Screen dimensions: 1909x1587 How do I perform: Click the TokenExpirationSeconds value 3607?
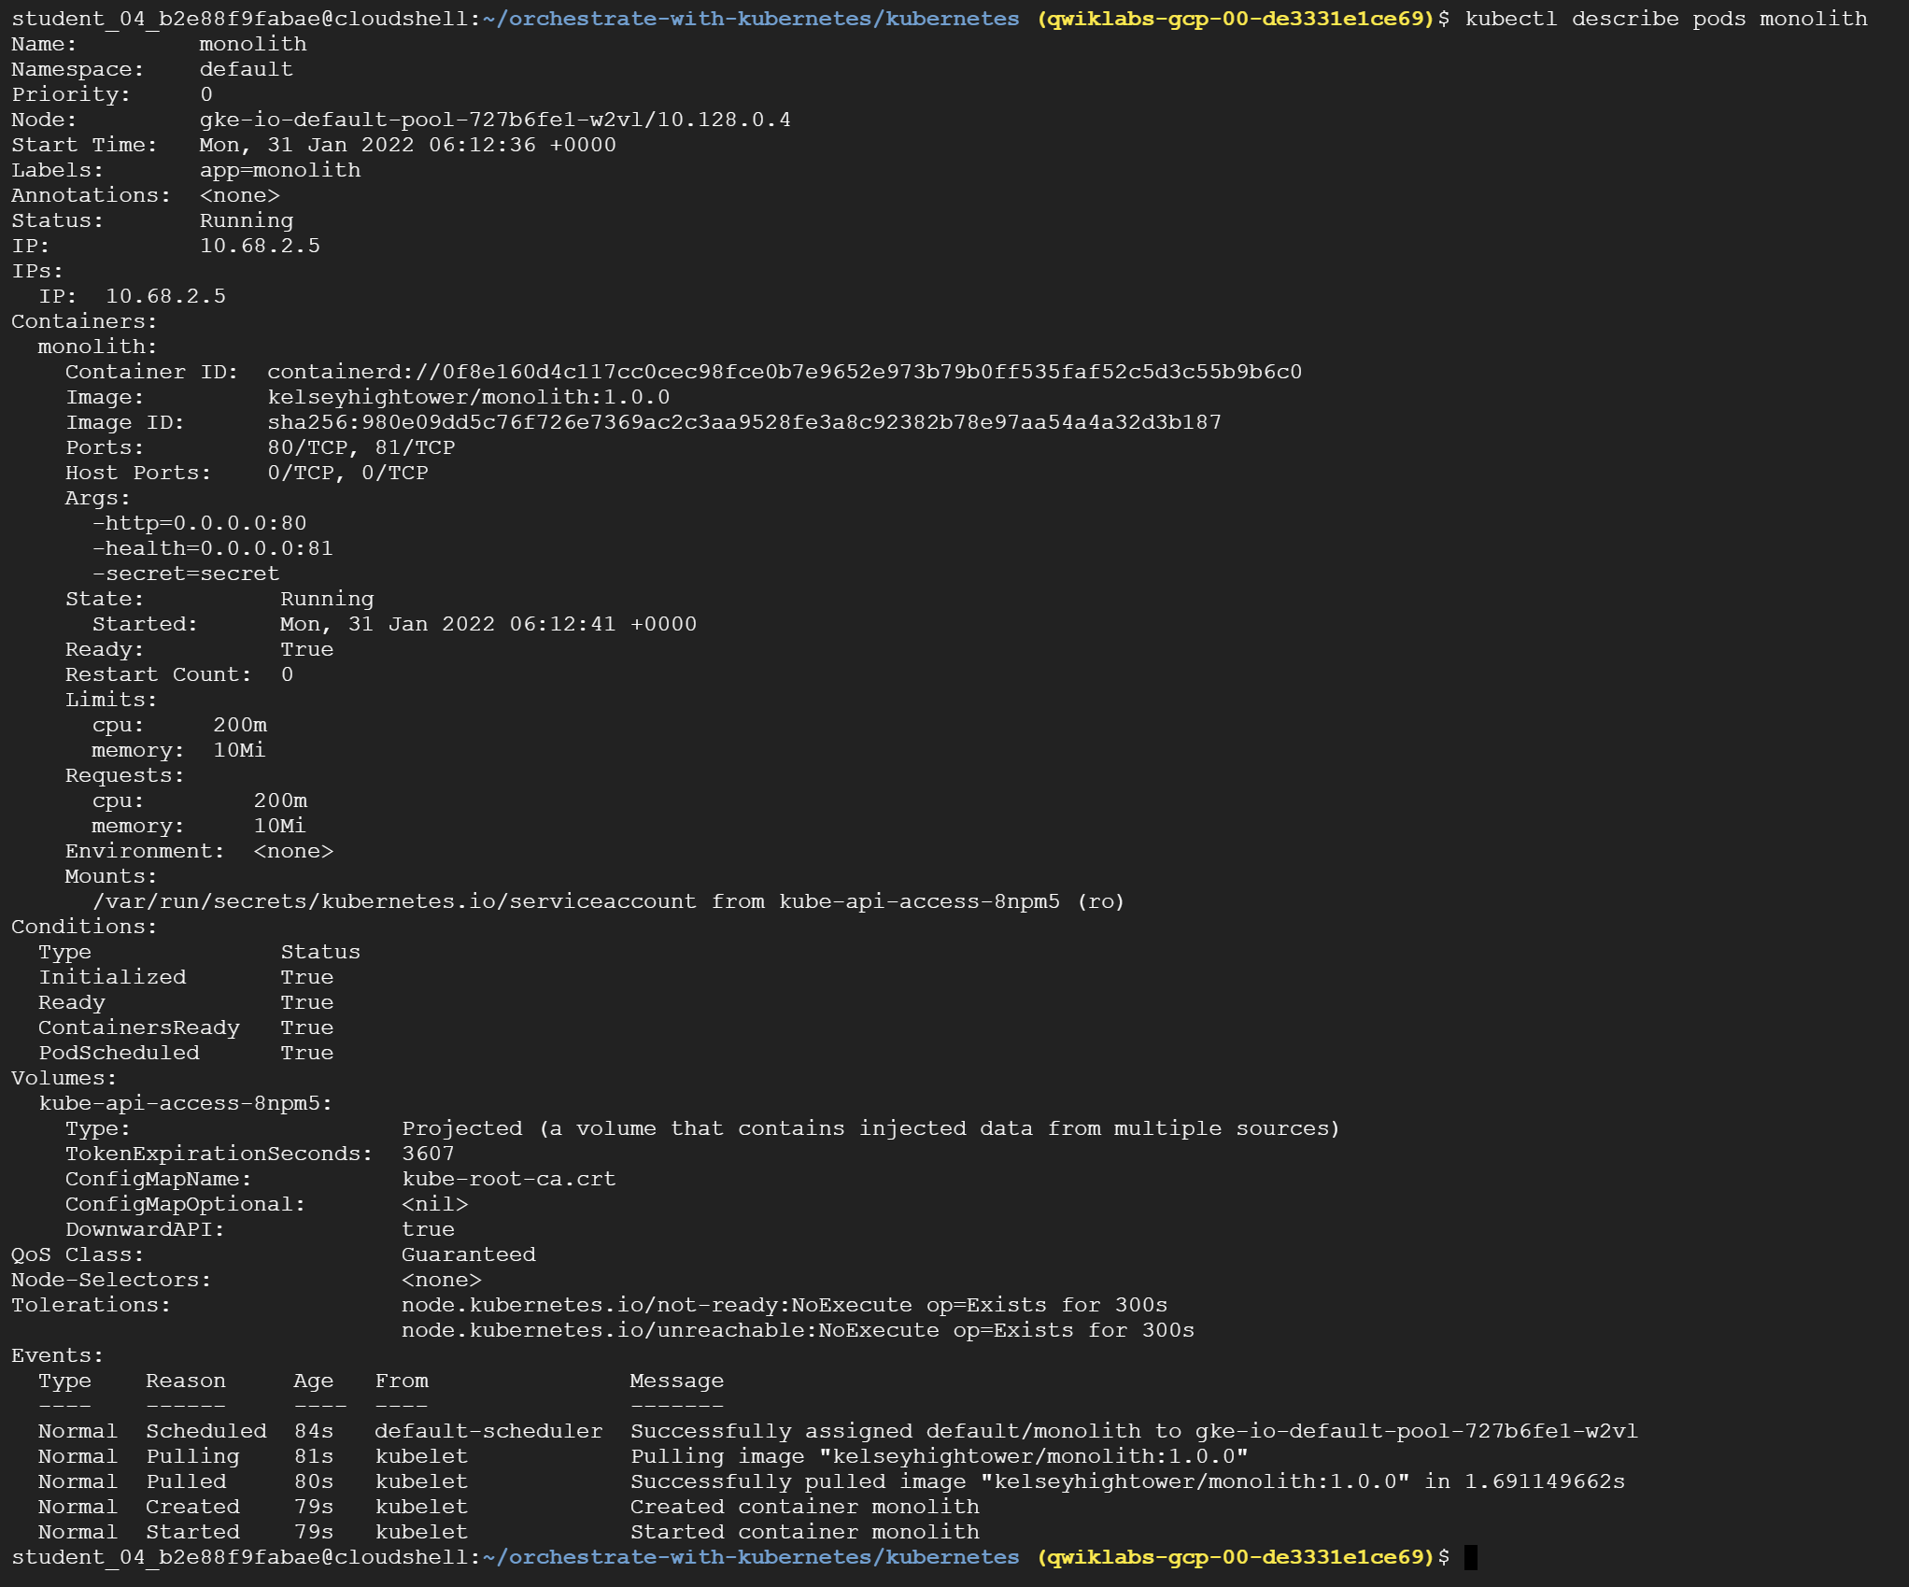(428, 1154)
